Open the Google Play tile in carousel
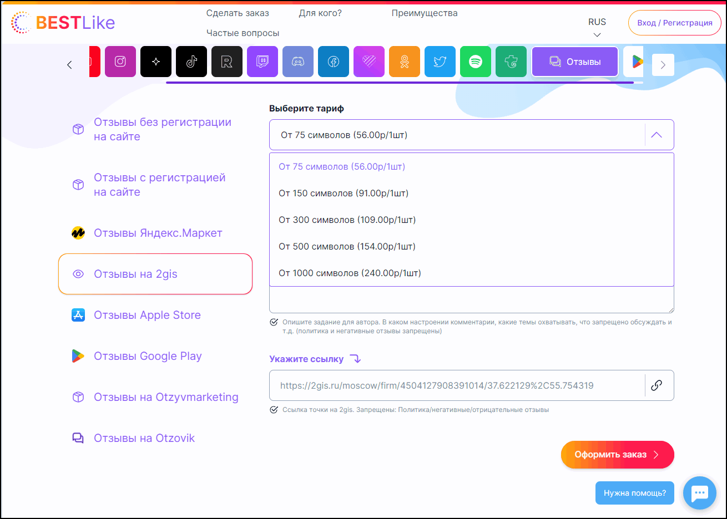Viewport: 727px width, 519px height. click(x=634, y=62)
